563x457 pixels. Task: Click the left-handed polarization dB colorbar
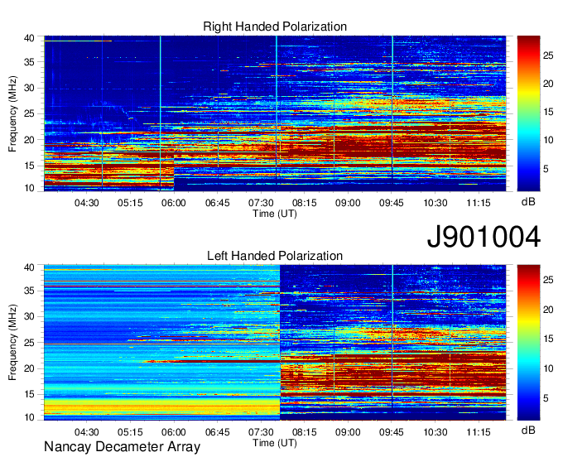point(528,343)
